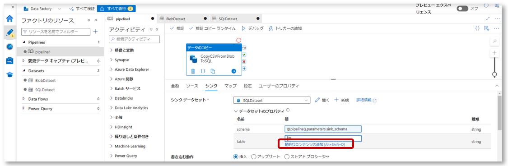Viewport: 508px width, 166px height.
Task: Select the blue completion arrow connector
Action: point(244,68)
